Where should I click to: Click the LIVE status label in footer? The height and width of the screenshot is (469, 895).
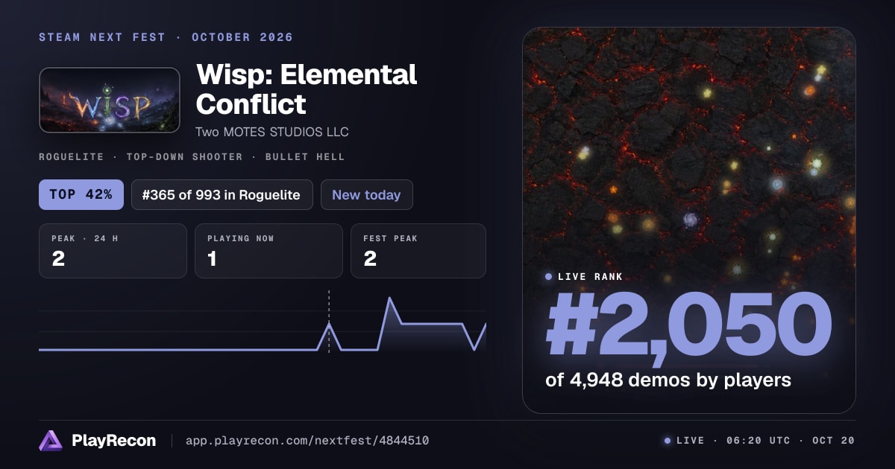690,441
